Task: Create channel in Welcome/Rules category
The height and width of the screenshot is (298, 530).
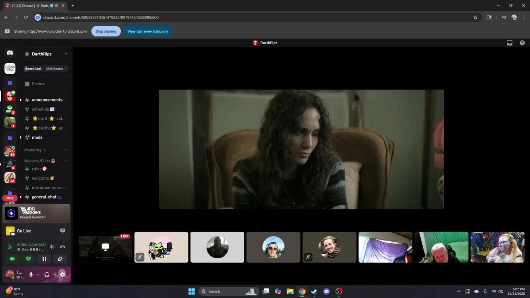Action: [x=66, y=161]
